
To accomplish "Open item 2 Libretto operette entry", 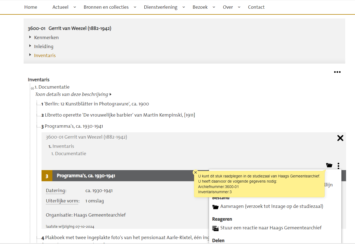I will click(x=119, y=115).
